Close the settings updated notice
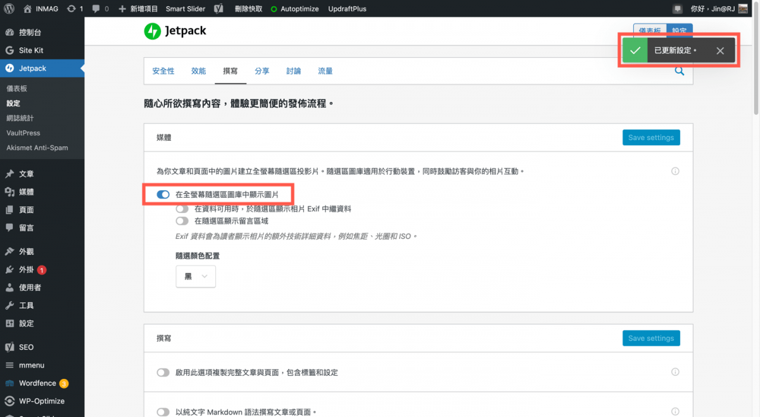Viewport: 760px width, 417px height. tap(720, 51)
